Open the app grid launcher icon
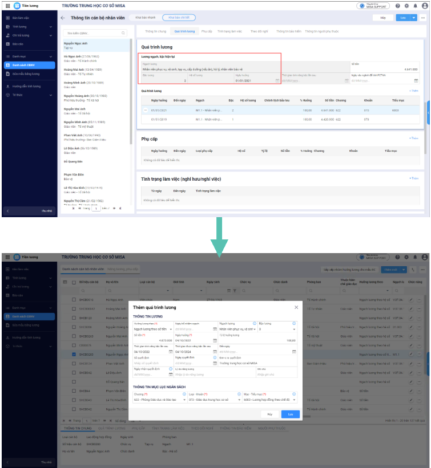This screenshot has height=468, width=431. click(x=8, y=6)
